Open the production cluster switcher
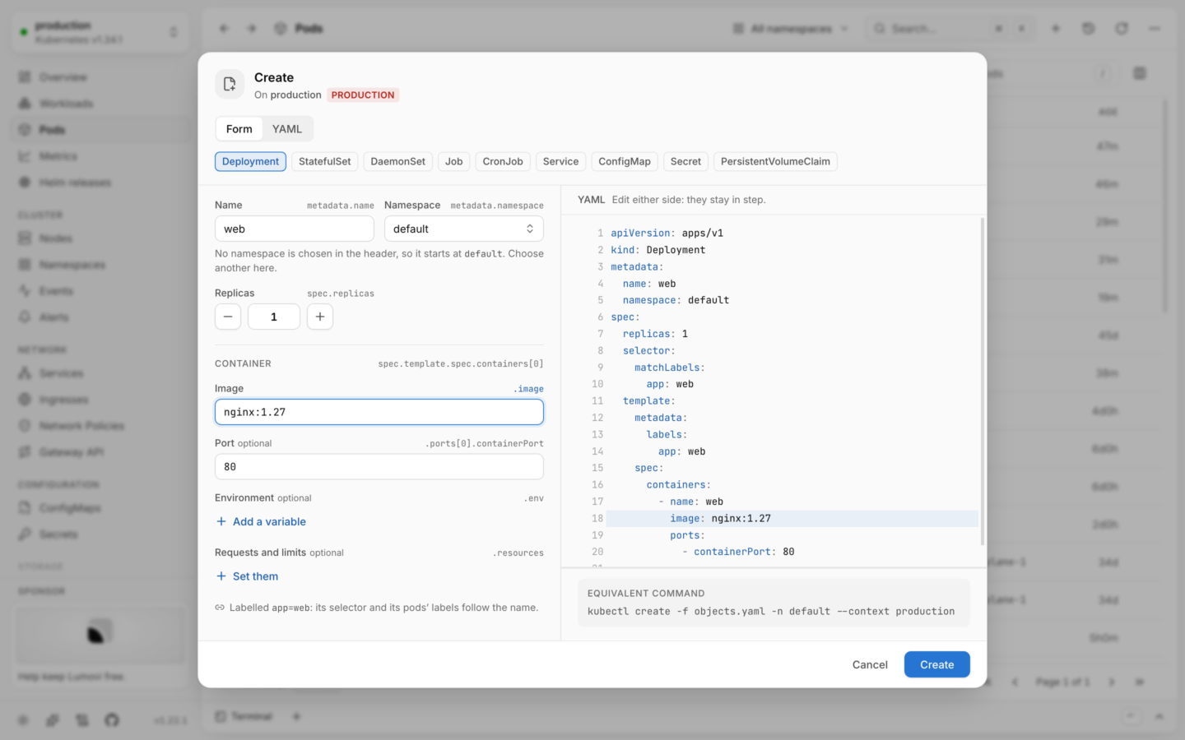 click(99, 32)
